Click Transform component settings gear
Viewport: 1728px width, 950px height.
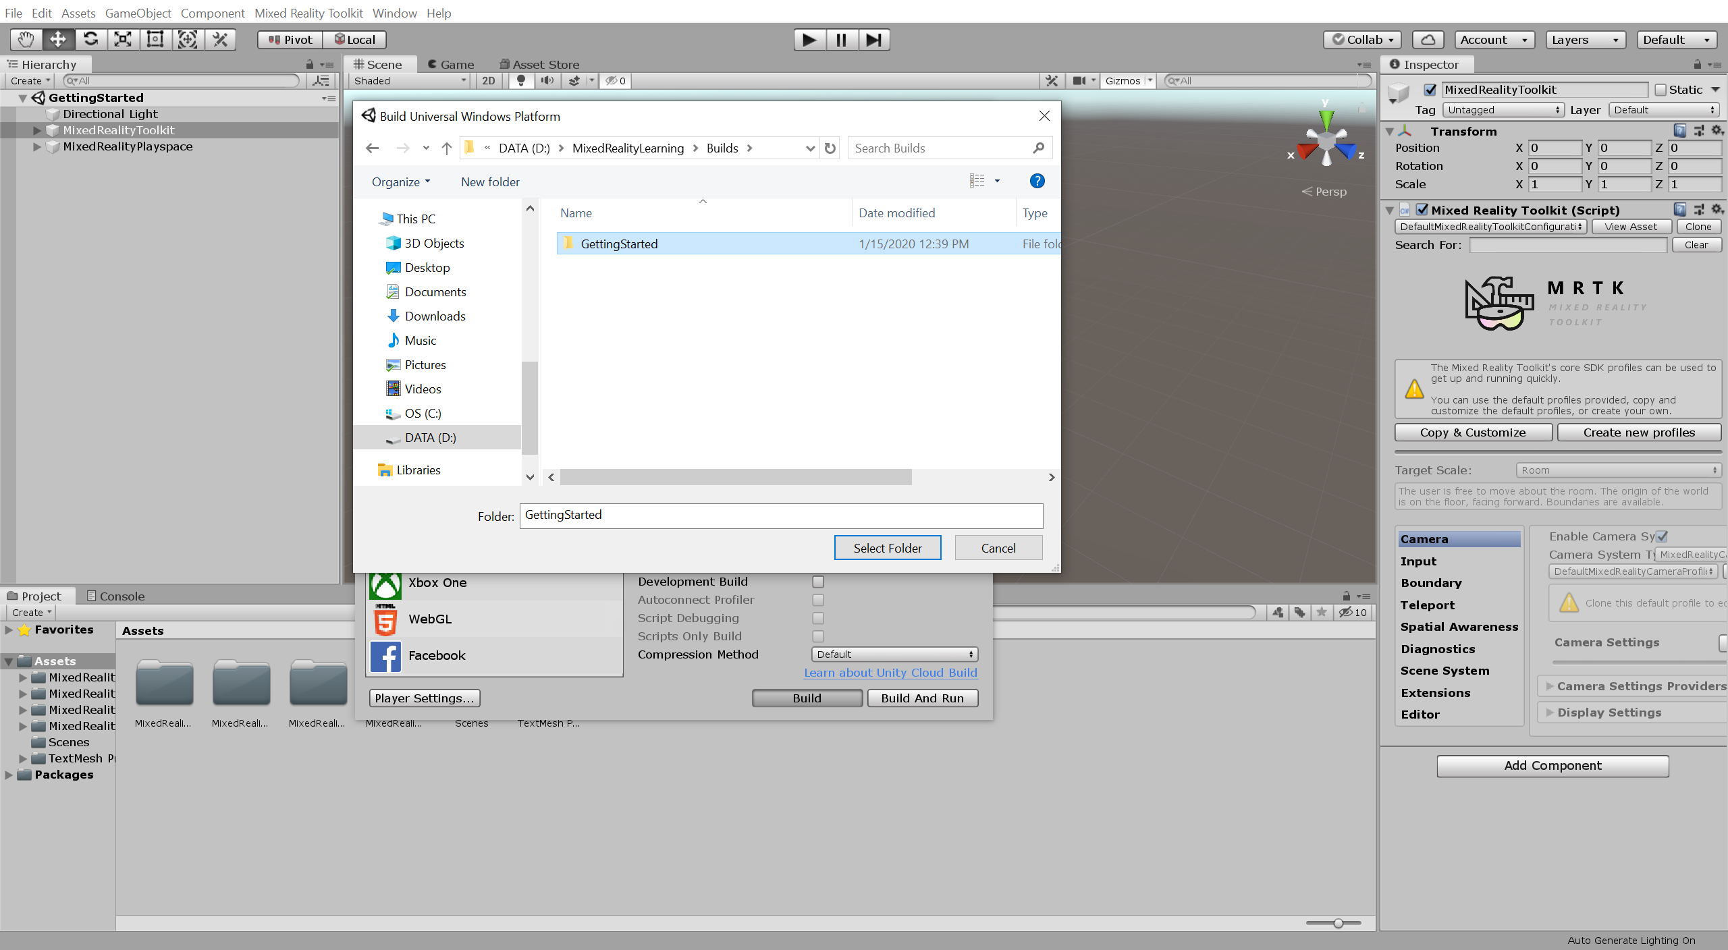[x=1717, y=131]
